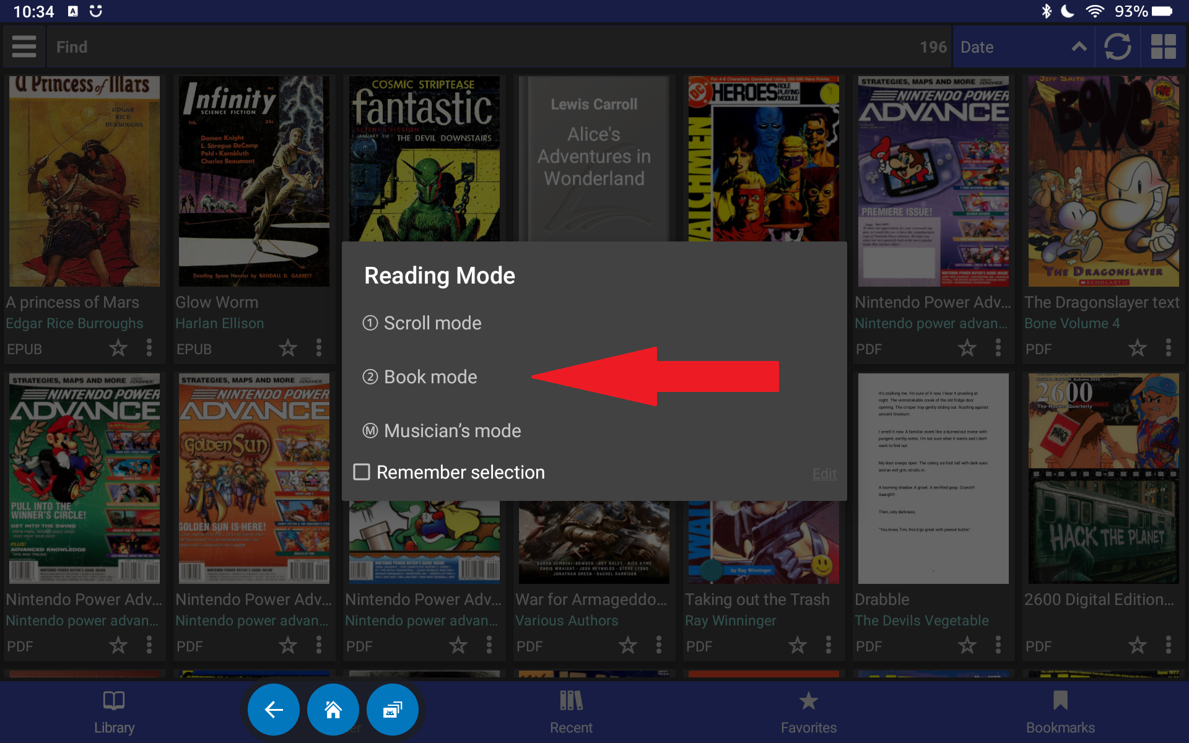
Task: Enable the Remember selection checkbox
Action: tap(362, 472)
